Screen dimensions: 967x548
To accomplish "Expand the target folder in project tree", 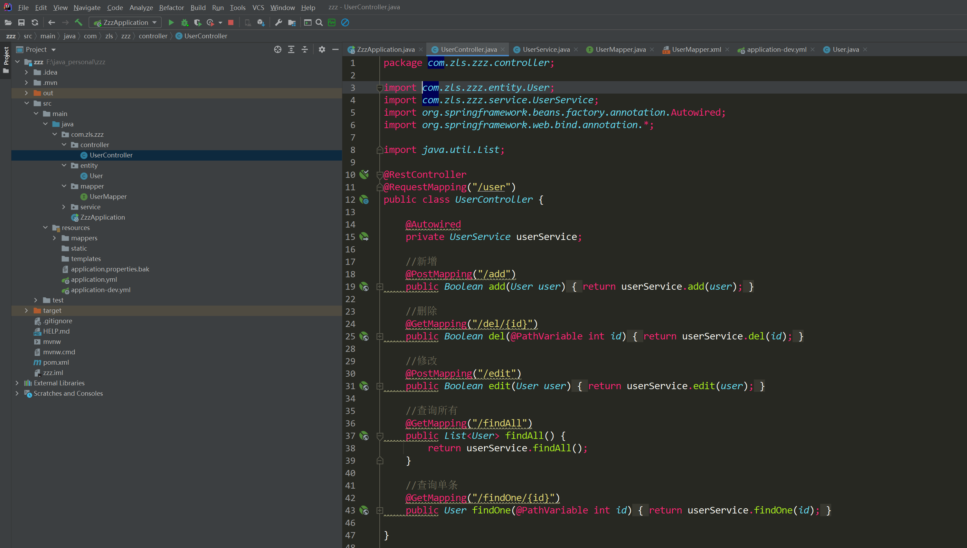I will pos(26,310).
